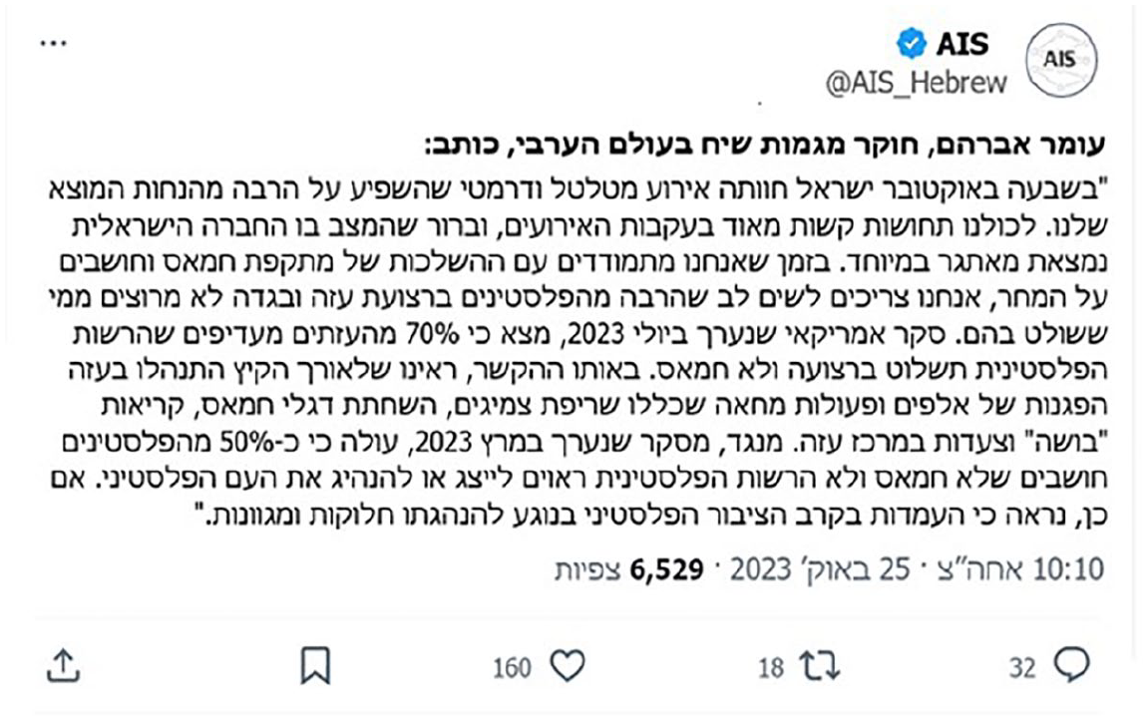Click the share upload arrow icon
This screenshot has height=721, width=1148.
64,665
